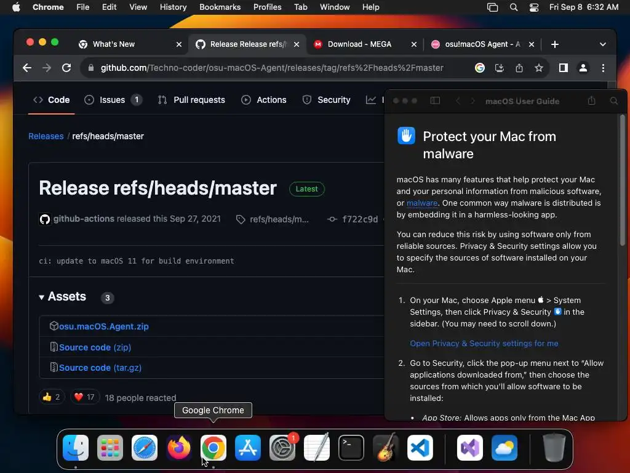Open System Settings from the Dock
Screen dimensions: 630x473
282,447
